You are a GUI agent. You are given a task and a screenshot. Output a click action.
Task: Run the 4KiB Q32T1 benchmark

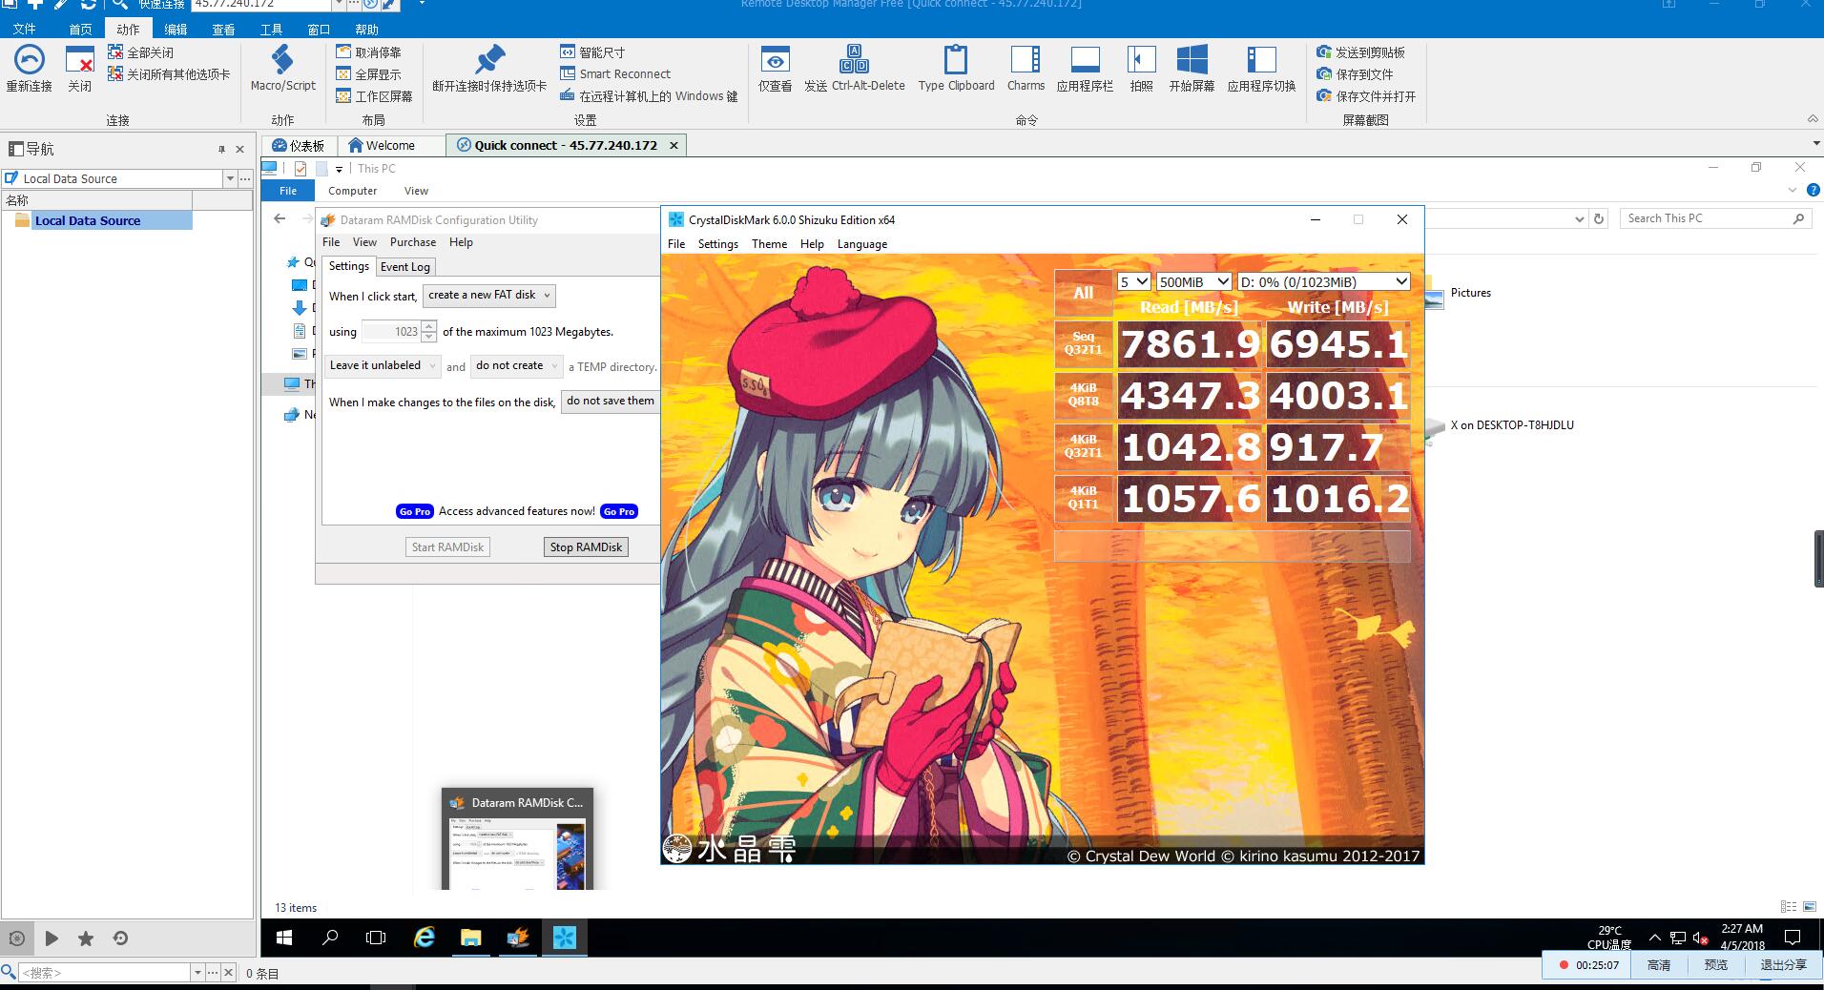point(1083,446)
